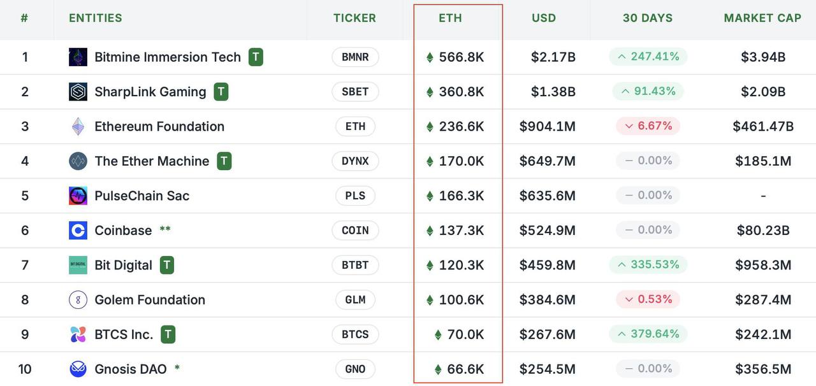
Task: Sort by the TICKER column header
Action: pos(354,18)
